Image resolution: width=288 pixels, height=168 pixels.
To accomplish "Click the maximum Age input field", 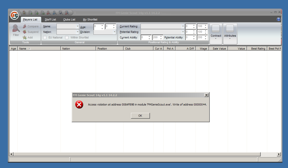I will (110, 26).
